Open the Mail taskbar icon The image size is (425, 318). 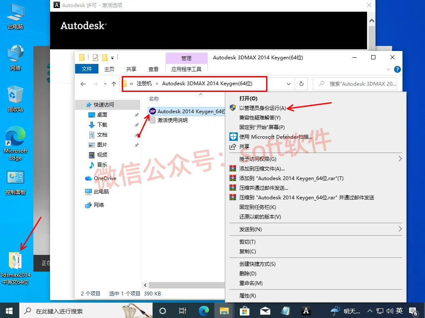tap(265, 310)
